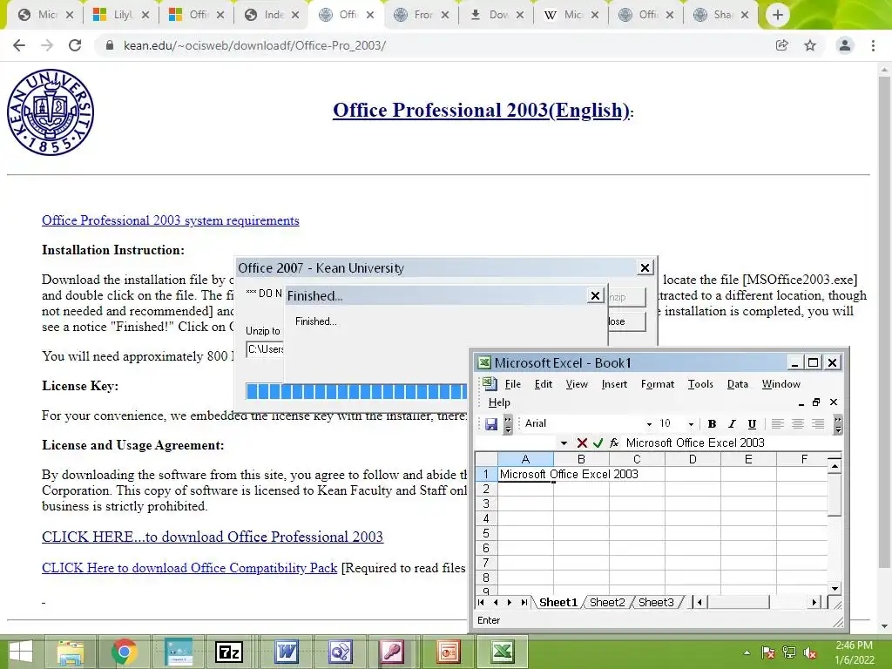Expand the Excel font size dropdown
892x669 pixels.
tap(691, 424)
